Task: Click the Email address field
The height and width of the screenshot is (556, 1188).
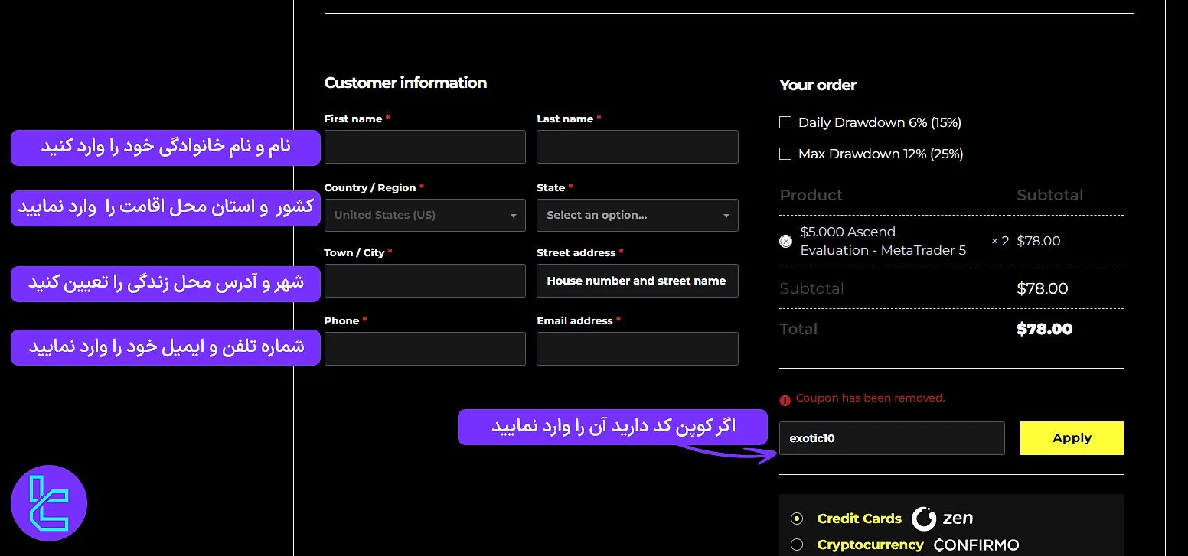Action: tap(637, 348)
